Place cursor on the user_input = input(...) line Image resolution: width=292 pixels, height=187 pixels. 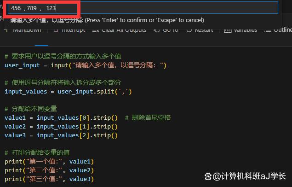coord(86,65)
